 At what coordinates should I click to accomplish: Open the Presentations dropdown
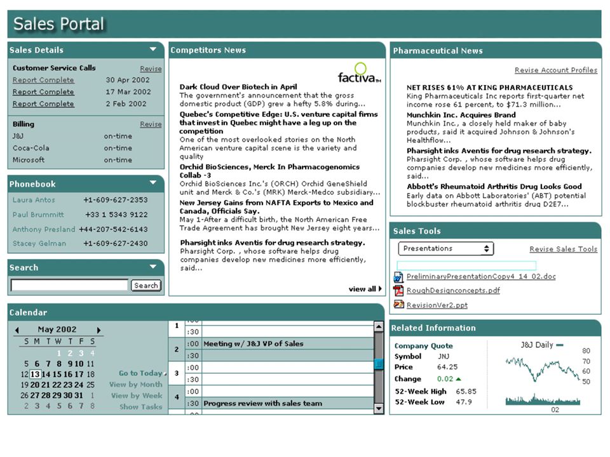[x=446, y=249]
